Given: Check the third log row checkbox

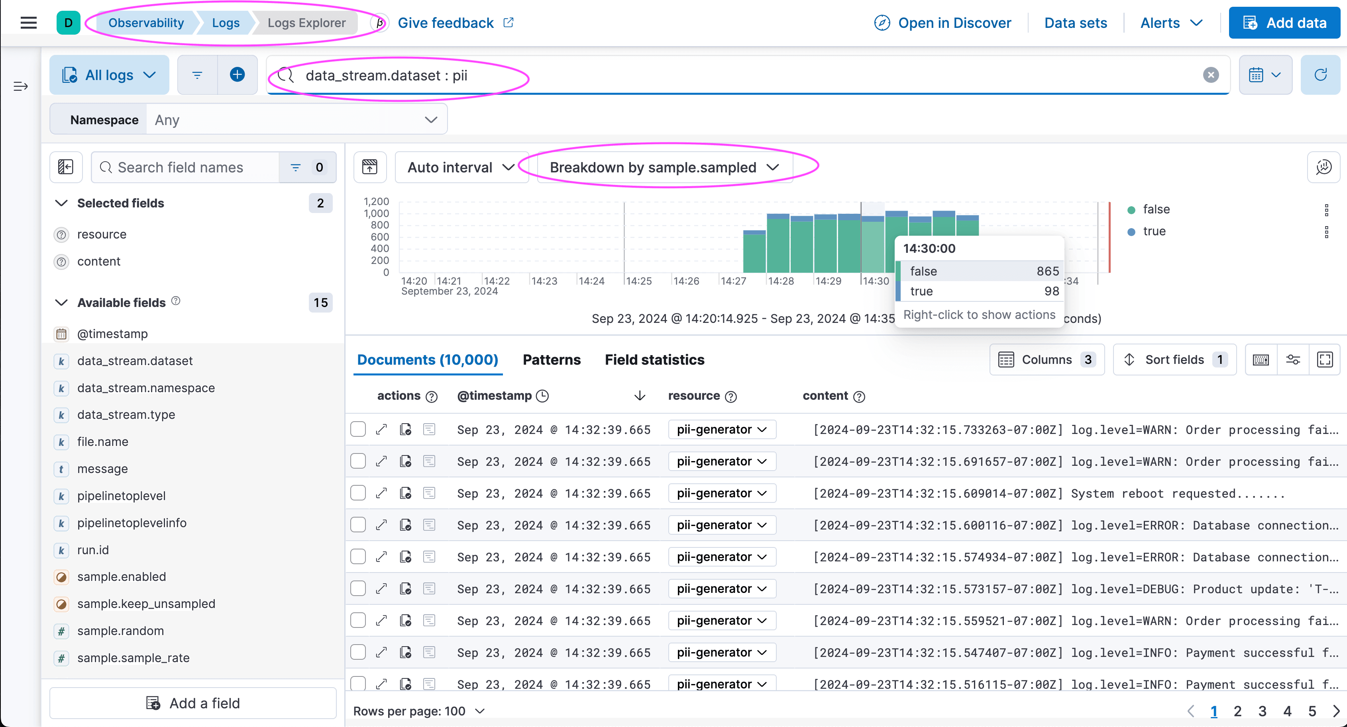Looking at the screenshot, I should pos(358,493).
